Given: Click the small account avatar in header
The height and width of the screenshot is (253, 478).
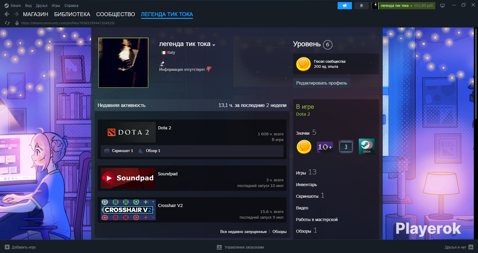Looking at the screenshot, I should tap(375, 6).
